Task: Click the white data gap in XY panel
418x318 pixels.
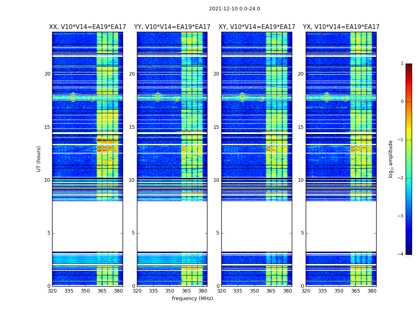Action: (x=257, y=226)
